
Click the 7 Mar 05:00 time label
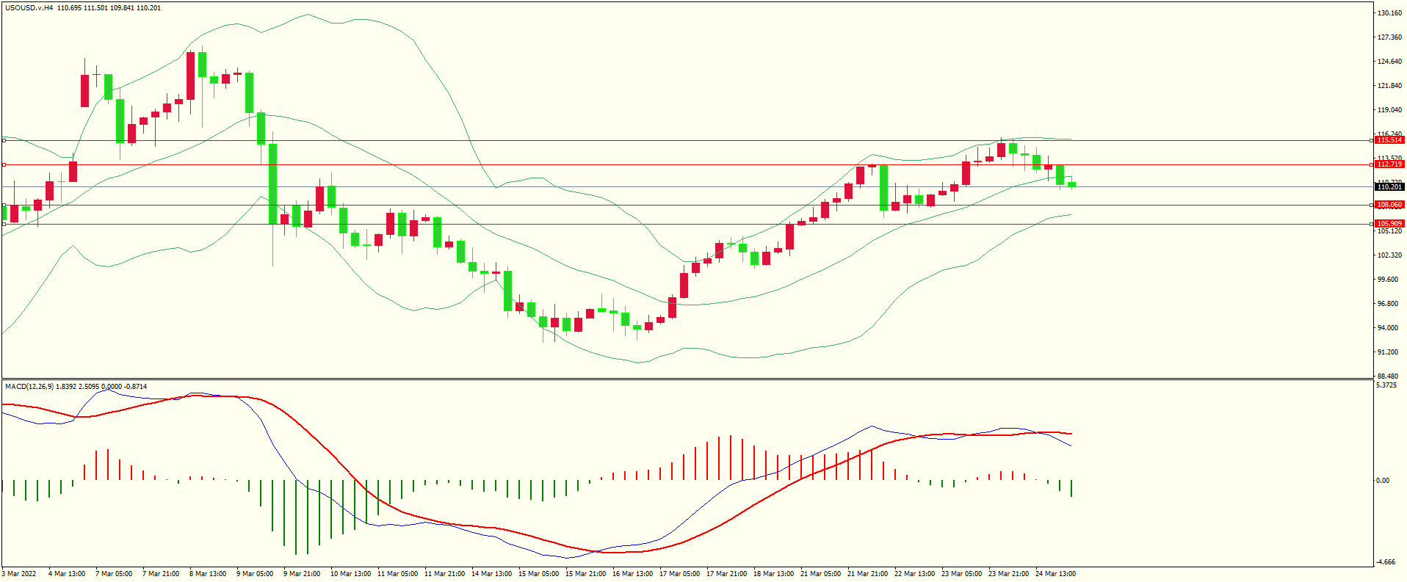click(114, 574)
